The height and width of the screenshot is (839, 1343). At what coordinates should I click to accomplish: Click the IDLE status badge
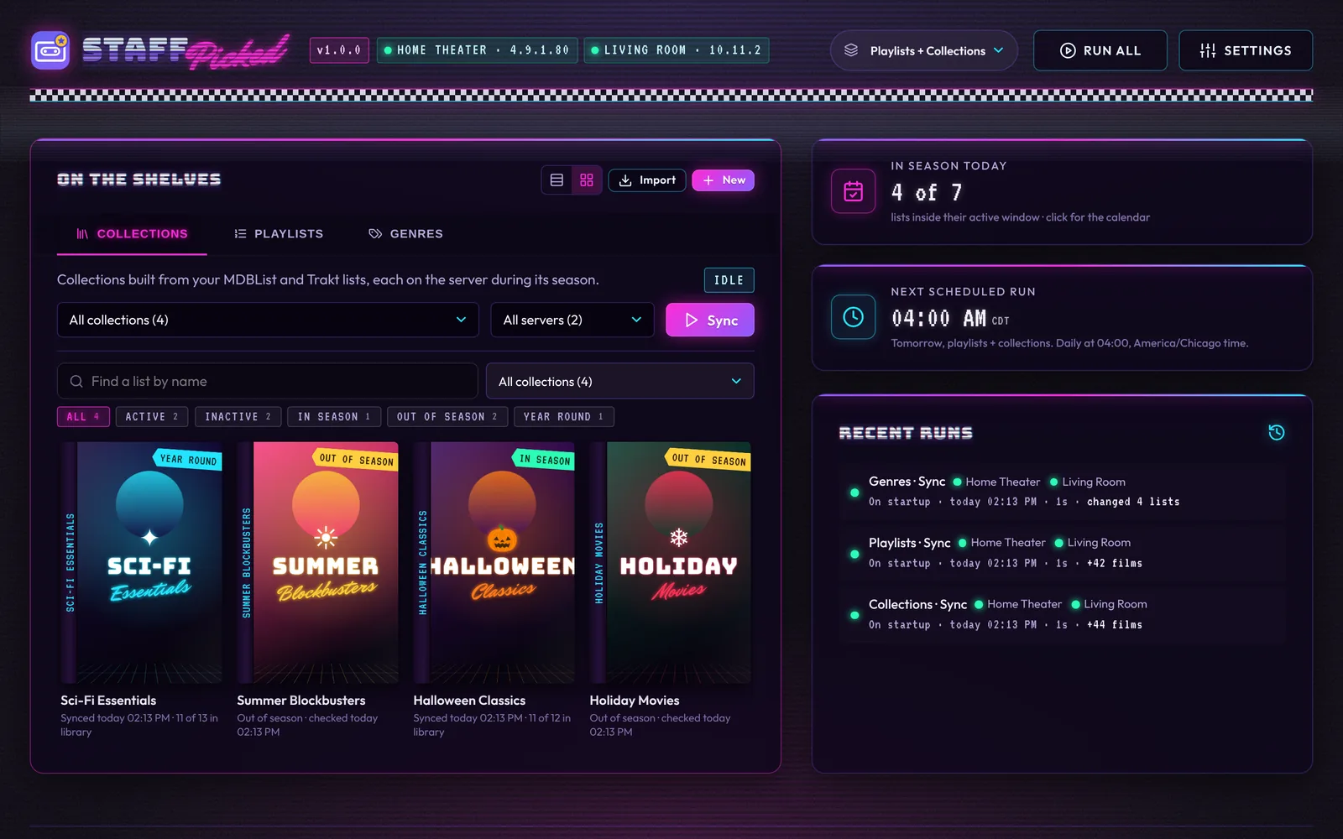729,280
